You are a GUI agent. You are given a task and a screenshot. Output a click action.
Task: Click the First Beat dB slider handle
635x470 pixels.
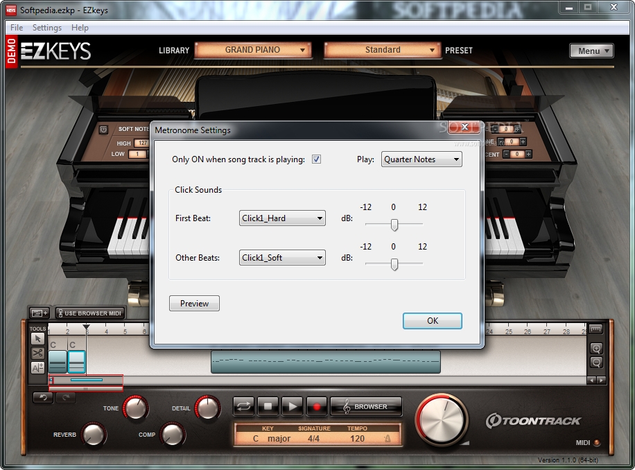[x=394, y=225]
